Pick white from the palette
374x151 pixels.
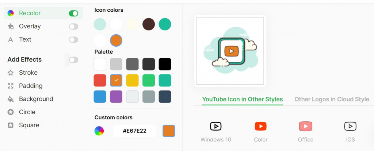click(100, 64)
